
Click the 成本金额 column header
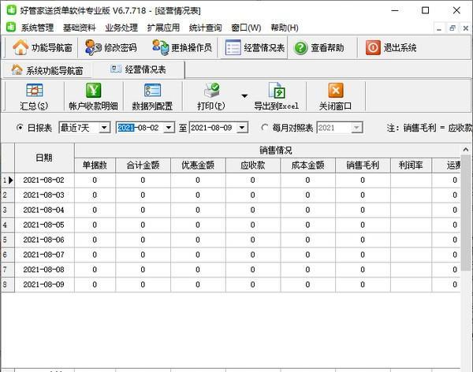[x=307, y=165]
